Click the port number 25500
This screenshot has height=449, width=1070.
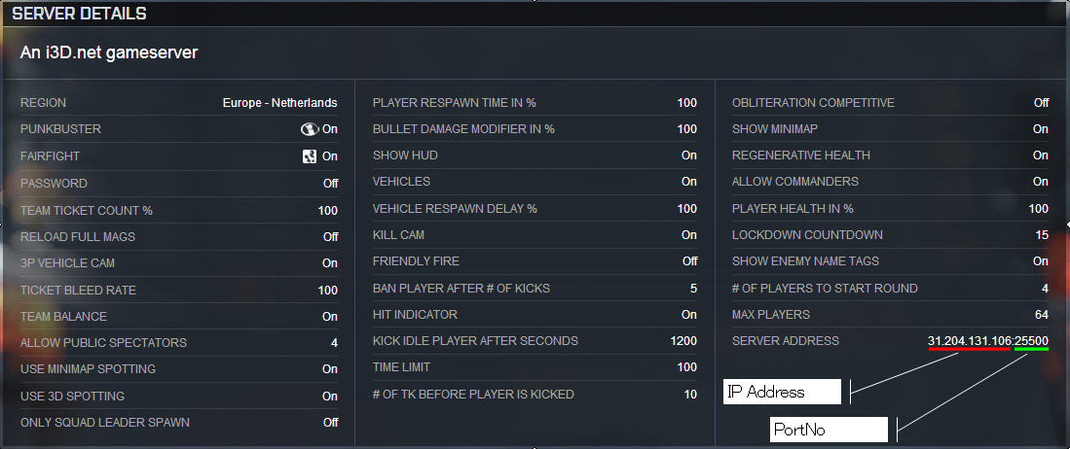click(1032, 341)
